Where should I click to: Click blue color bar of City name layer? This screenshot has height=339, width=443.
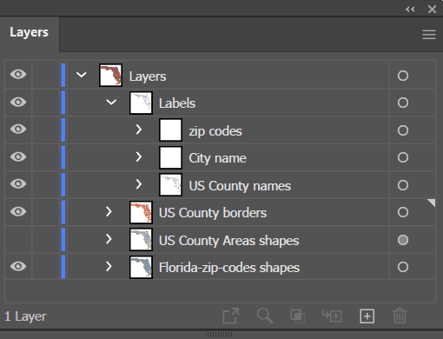point(63,157)
